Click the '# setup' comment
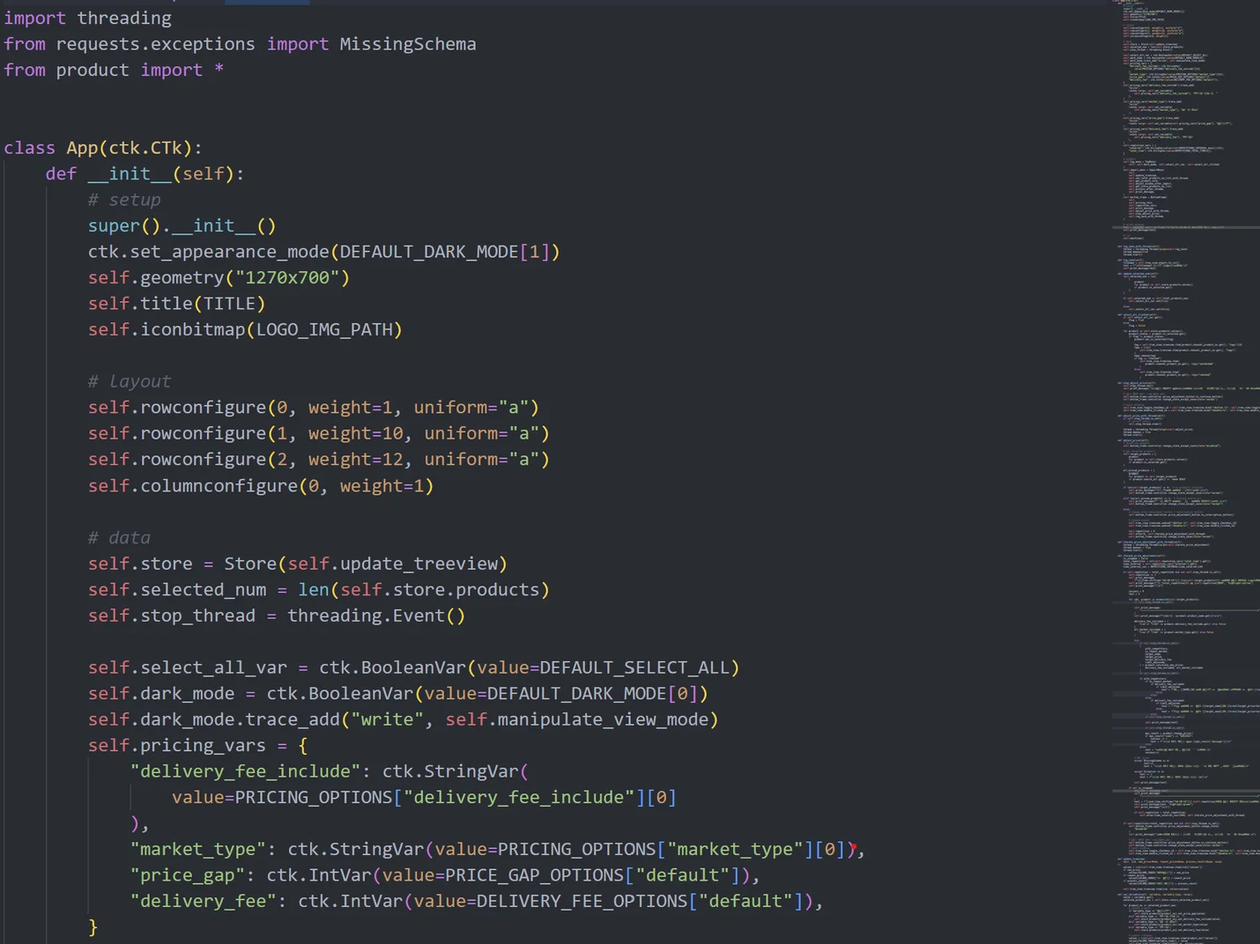The height and width of the screenshot is (944, 1260). 124,200
